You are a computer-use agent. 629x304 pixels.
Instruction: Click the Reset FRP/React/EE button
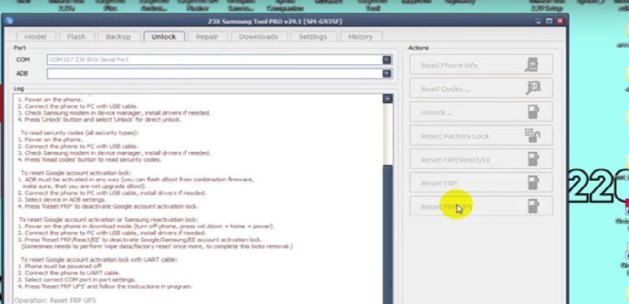[x=481, y=159]
